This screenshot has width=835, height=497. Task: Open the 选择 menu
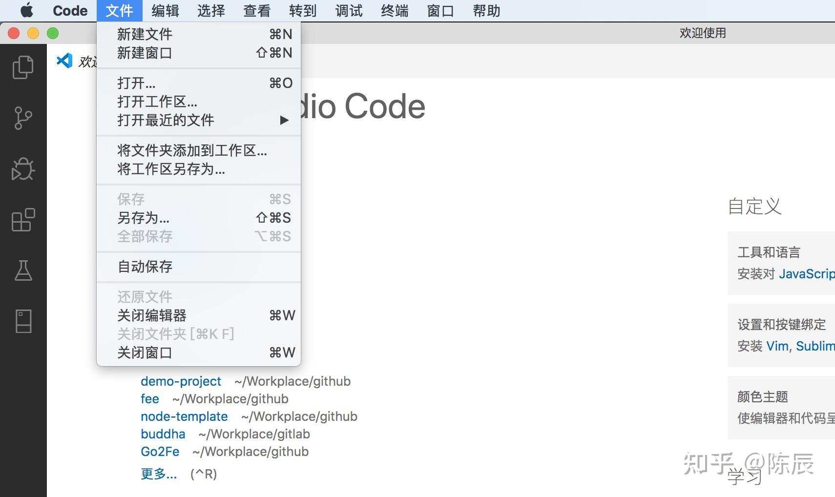point(211,11)
